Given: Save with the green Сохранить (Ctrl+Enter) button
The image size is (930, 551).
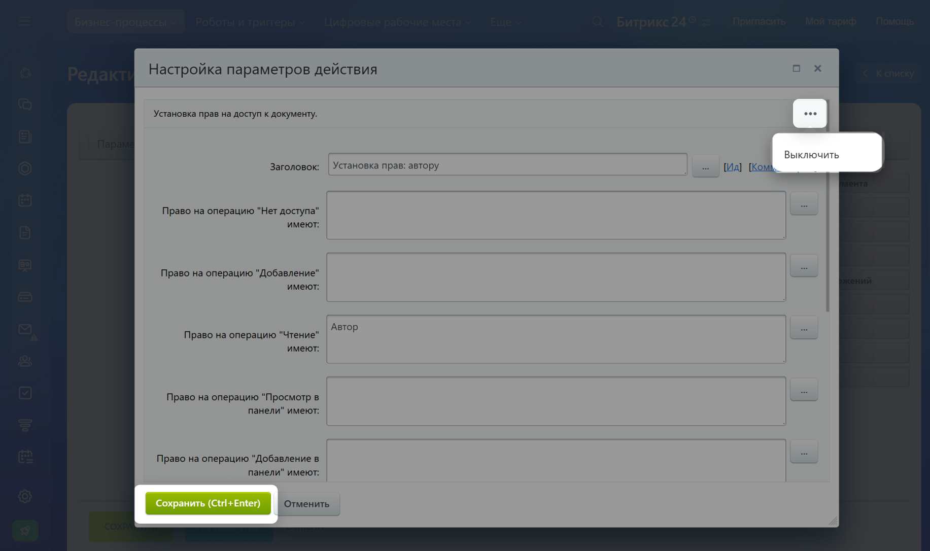Looking at the screenshot, I should point(208,503).
